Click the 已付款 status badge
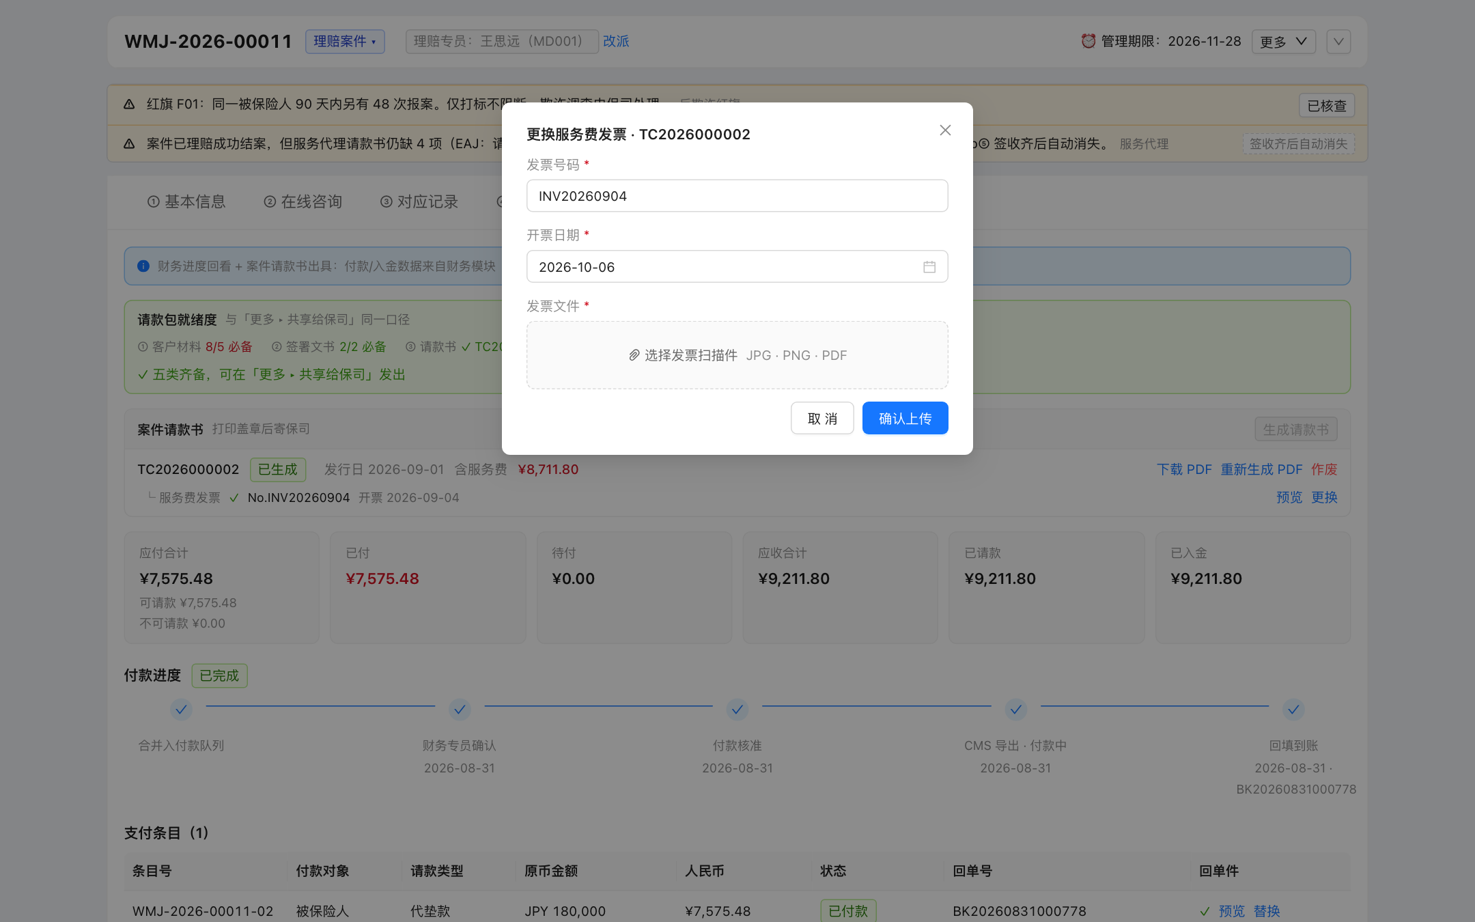 click(x=848, y=911)
